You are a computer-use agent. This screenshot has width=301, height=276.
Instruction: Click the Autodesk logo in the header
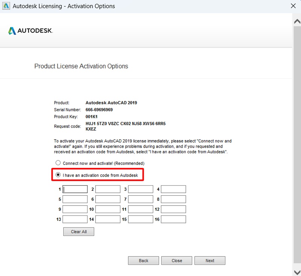pyautogui.click(x=30, y=31)
